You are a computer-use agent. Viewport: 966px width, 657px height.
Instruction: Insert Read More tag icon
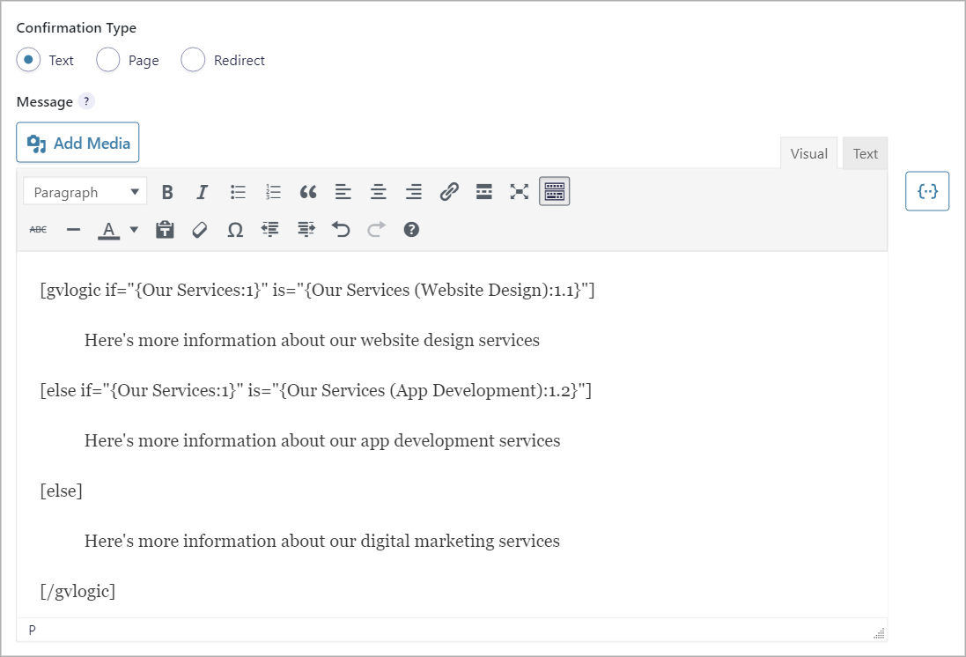(484, 192)
